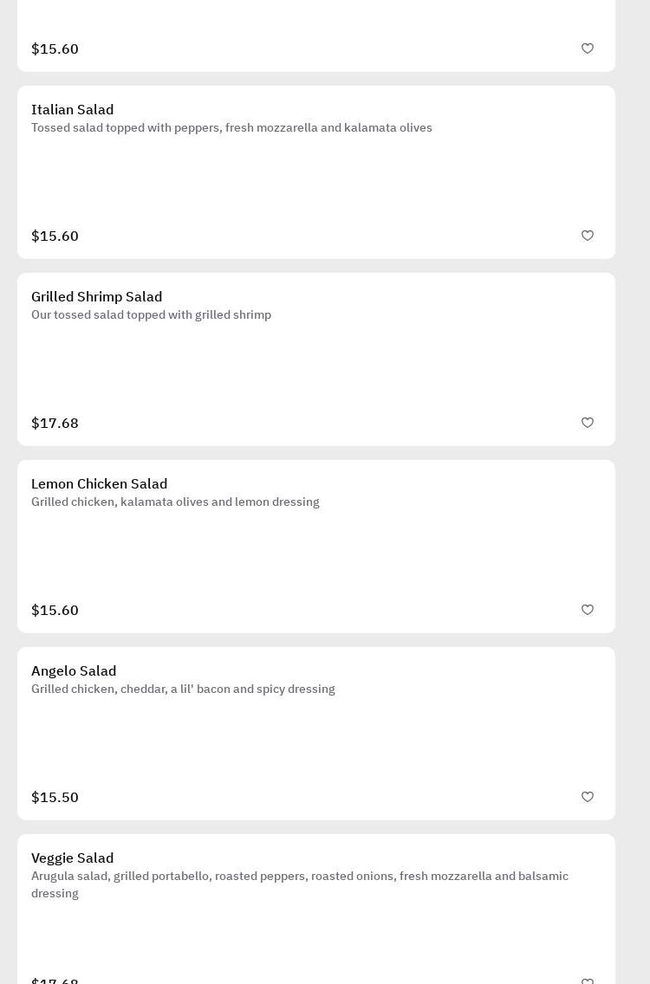The width and height of the screenshot is (650, 984).
Task: Click the $17.68 price on Grilled Shrimp Salad
Action: [x=55, y=424]
